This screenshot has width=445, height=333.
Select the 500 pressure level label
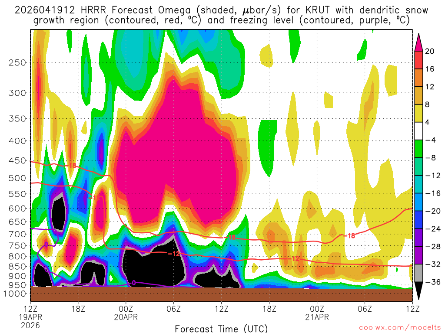[17, 178]
